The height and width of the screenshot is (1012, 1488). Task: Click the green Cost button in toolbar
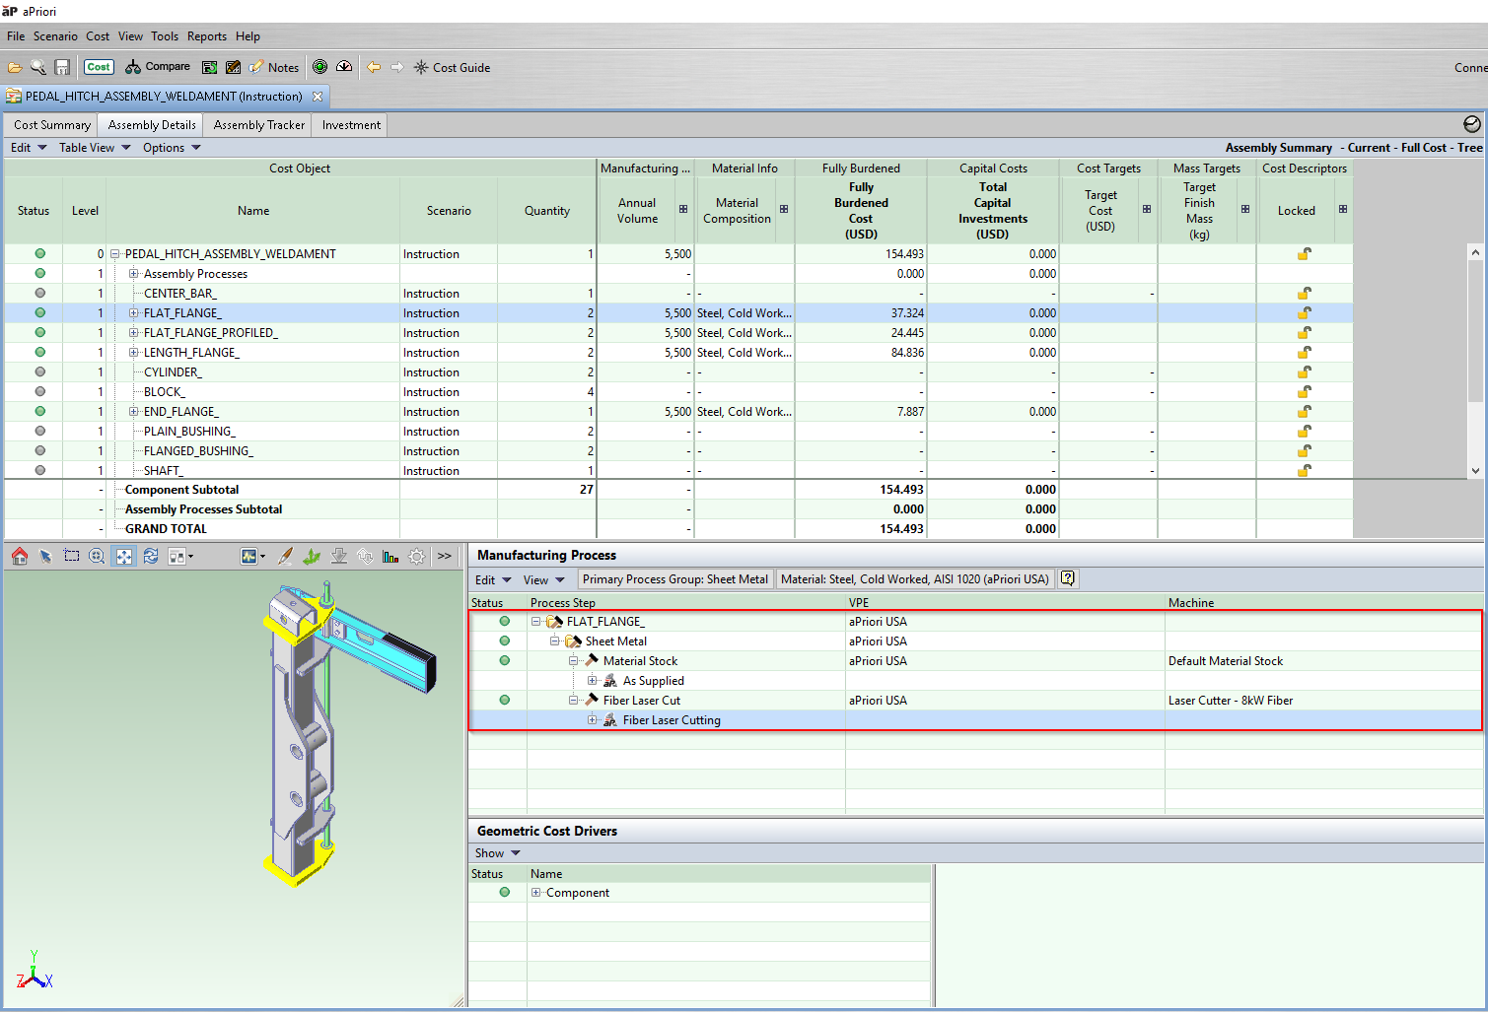tap(99, 67)
